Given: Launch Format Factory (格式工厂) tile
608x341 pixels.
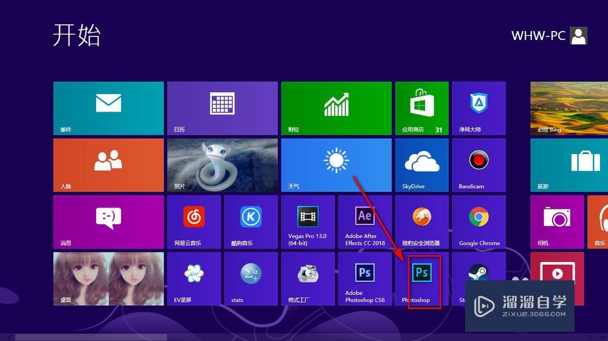Looking at the screenshot, I should click(308, 279).
